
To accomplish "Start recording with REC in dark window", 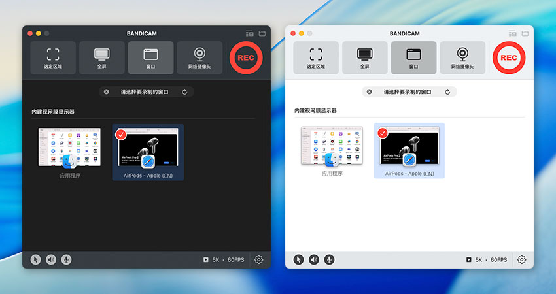I will (246, 57).
